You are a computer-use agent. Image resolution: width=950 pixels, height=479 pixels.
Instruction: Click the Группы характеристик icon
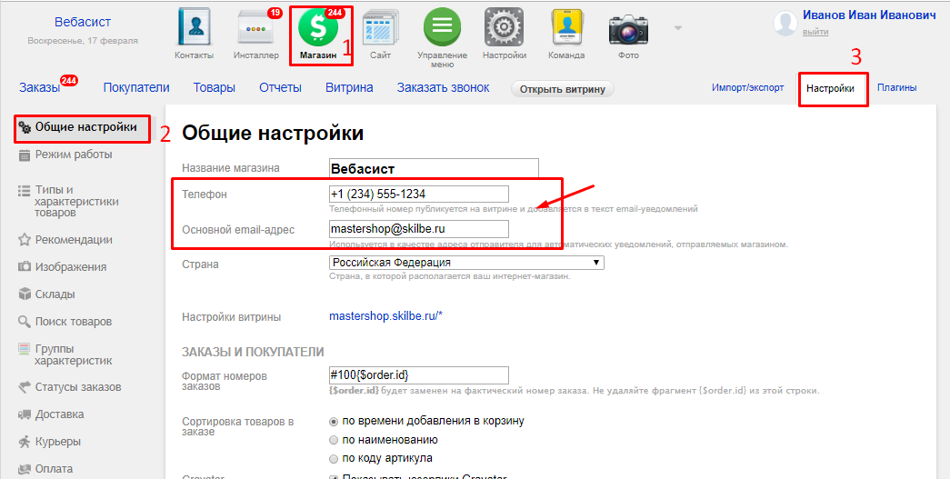coord(25,349)
